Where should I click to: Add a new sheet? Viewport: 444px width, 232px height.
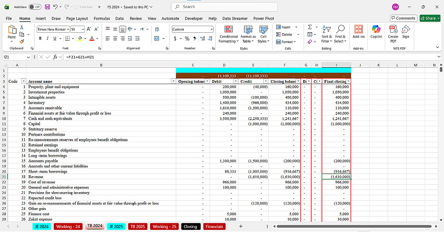pyautogui.click(x=241, y=226)
